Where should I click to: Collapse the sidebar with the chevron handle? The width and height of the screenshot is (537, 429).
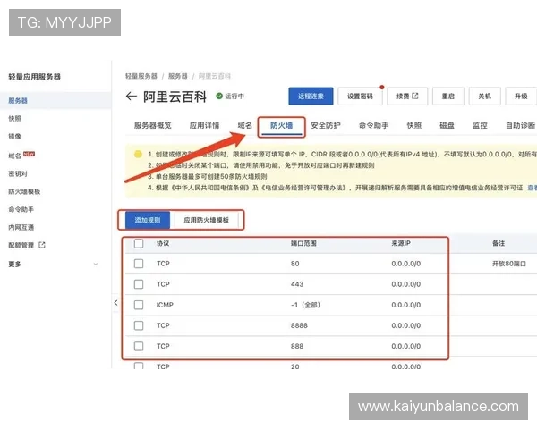click(x=115, y=302)
